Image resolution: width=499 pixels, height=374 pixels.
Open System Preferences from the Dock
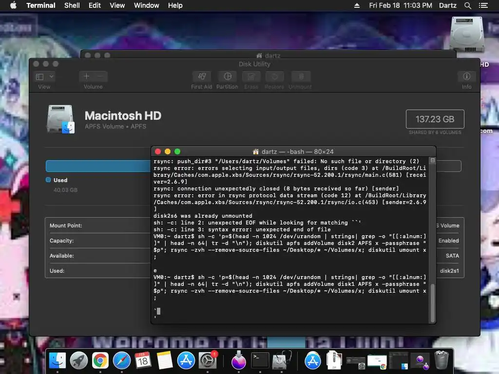(x=208, y=361)
